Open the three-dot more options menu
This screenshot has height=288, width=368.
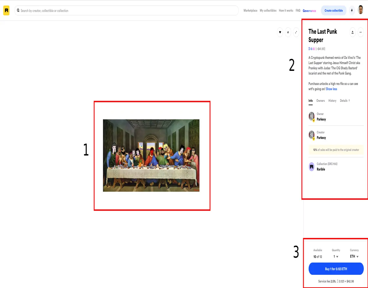click(x=361, y=32)
